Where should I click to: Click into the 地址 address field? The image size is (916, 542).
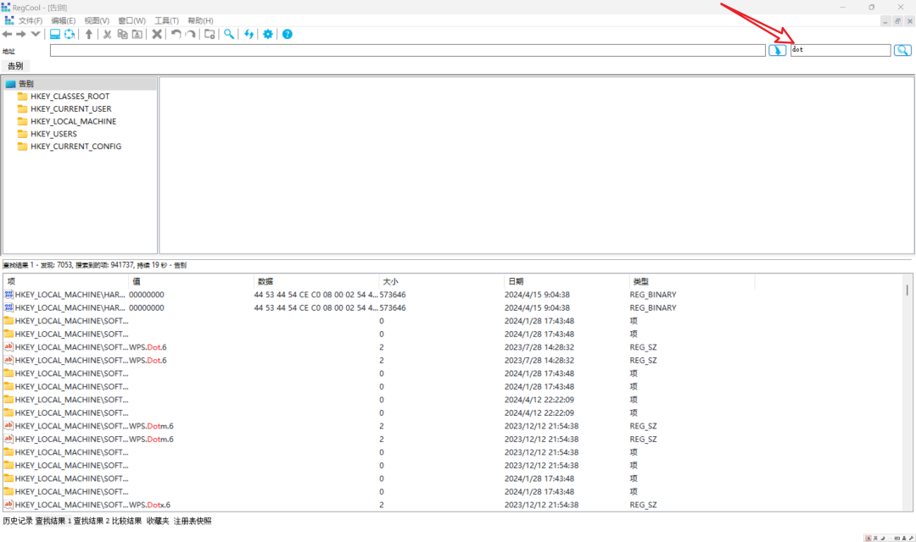(408, 51)
